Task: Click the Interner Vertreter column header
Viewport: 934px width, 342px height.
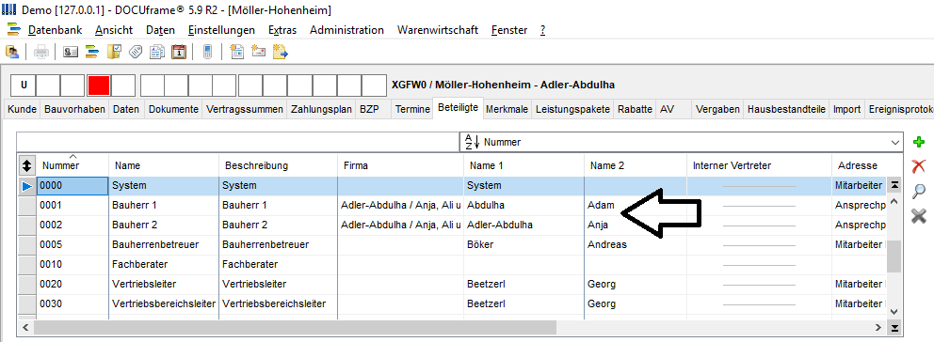Action: (759, 165)
